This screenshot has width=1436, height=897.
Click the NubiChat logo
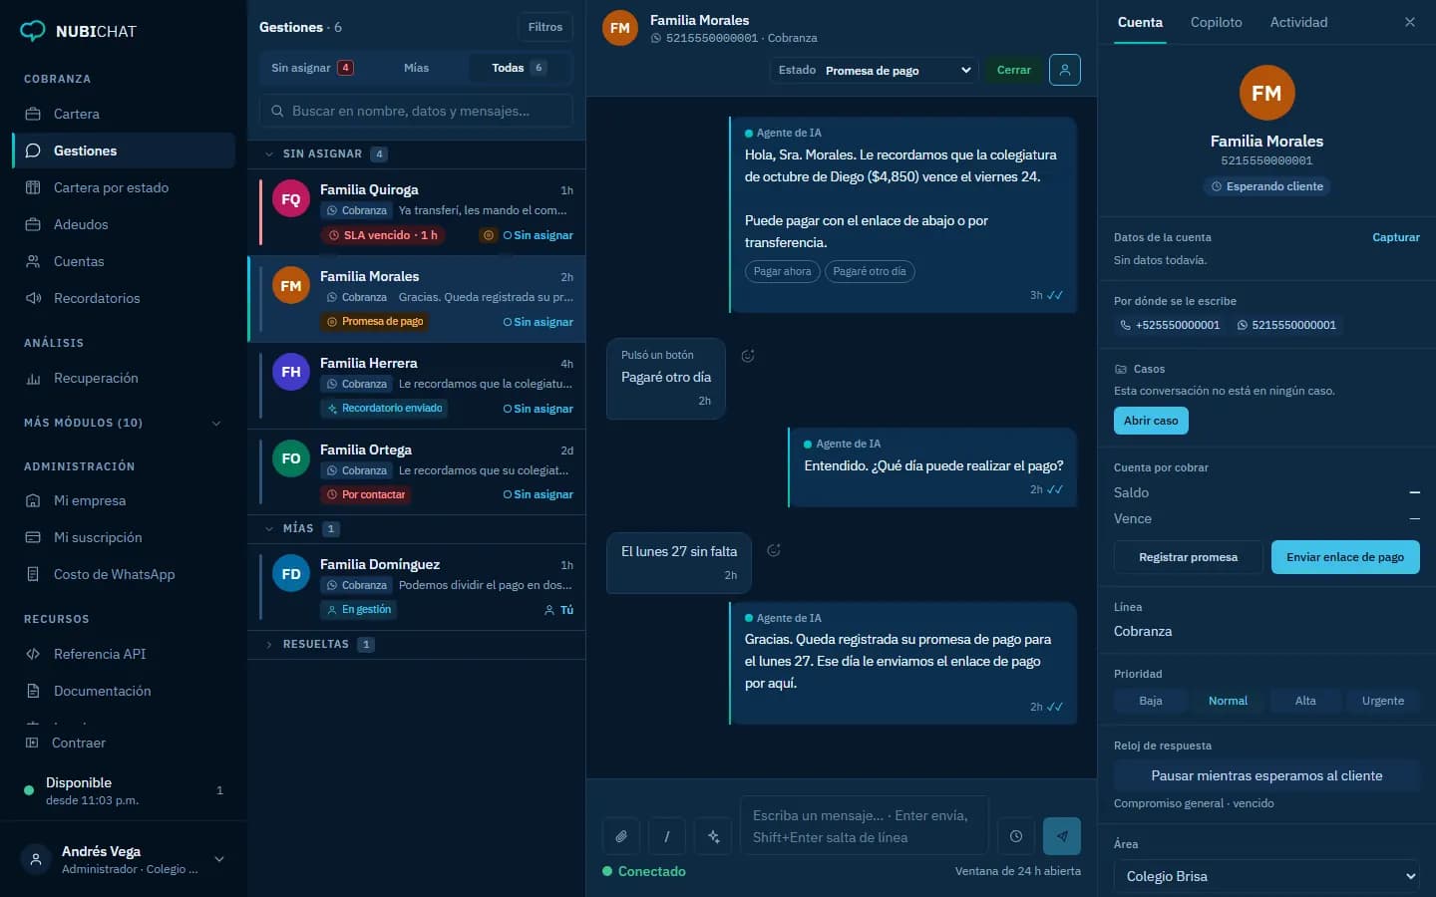pos(78,31)
